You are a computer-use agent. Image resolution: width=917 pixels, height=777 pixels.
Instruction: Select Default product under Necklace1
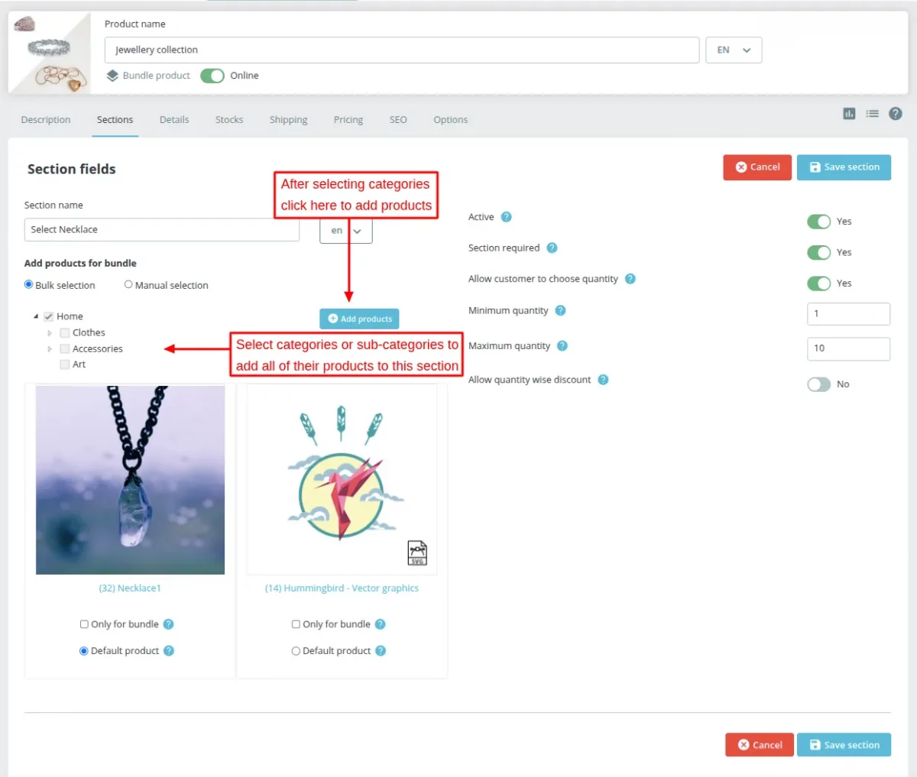coord(84,651)
